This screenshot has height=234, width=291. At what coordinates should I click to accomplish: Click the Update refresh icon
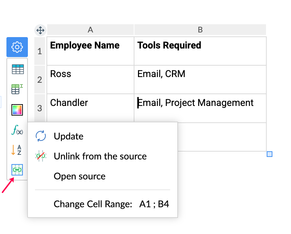tap(40, 136)
